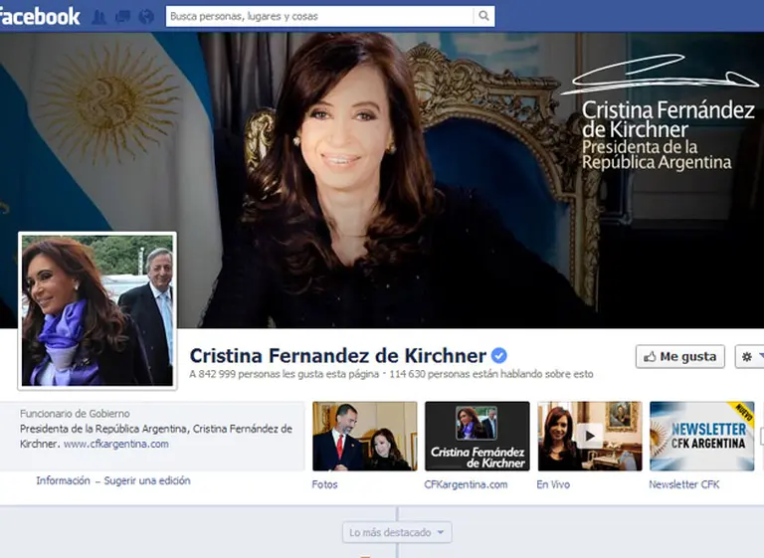The image size is (764, 558).
Task: Open the 'Información' link
Action: pyautogui.click(x=63, y=480)
